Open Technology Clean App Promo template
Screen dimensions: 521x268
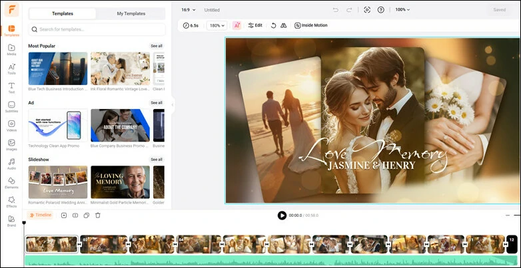tap(58, 126)
